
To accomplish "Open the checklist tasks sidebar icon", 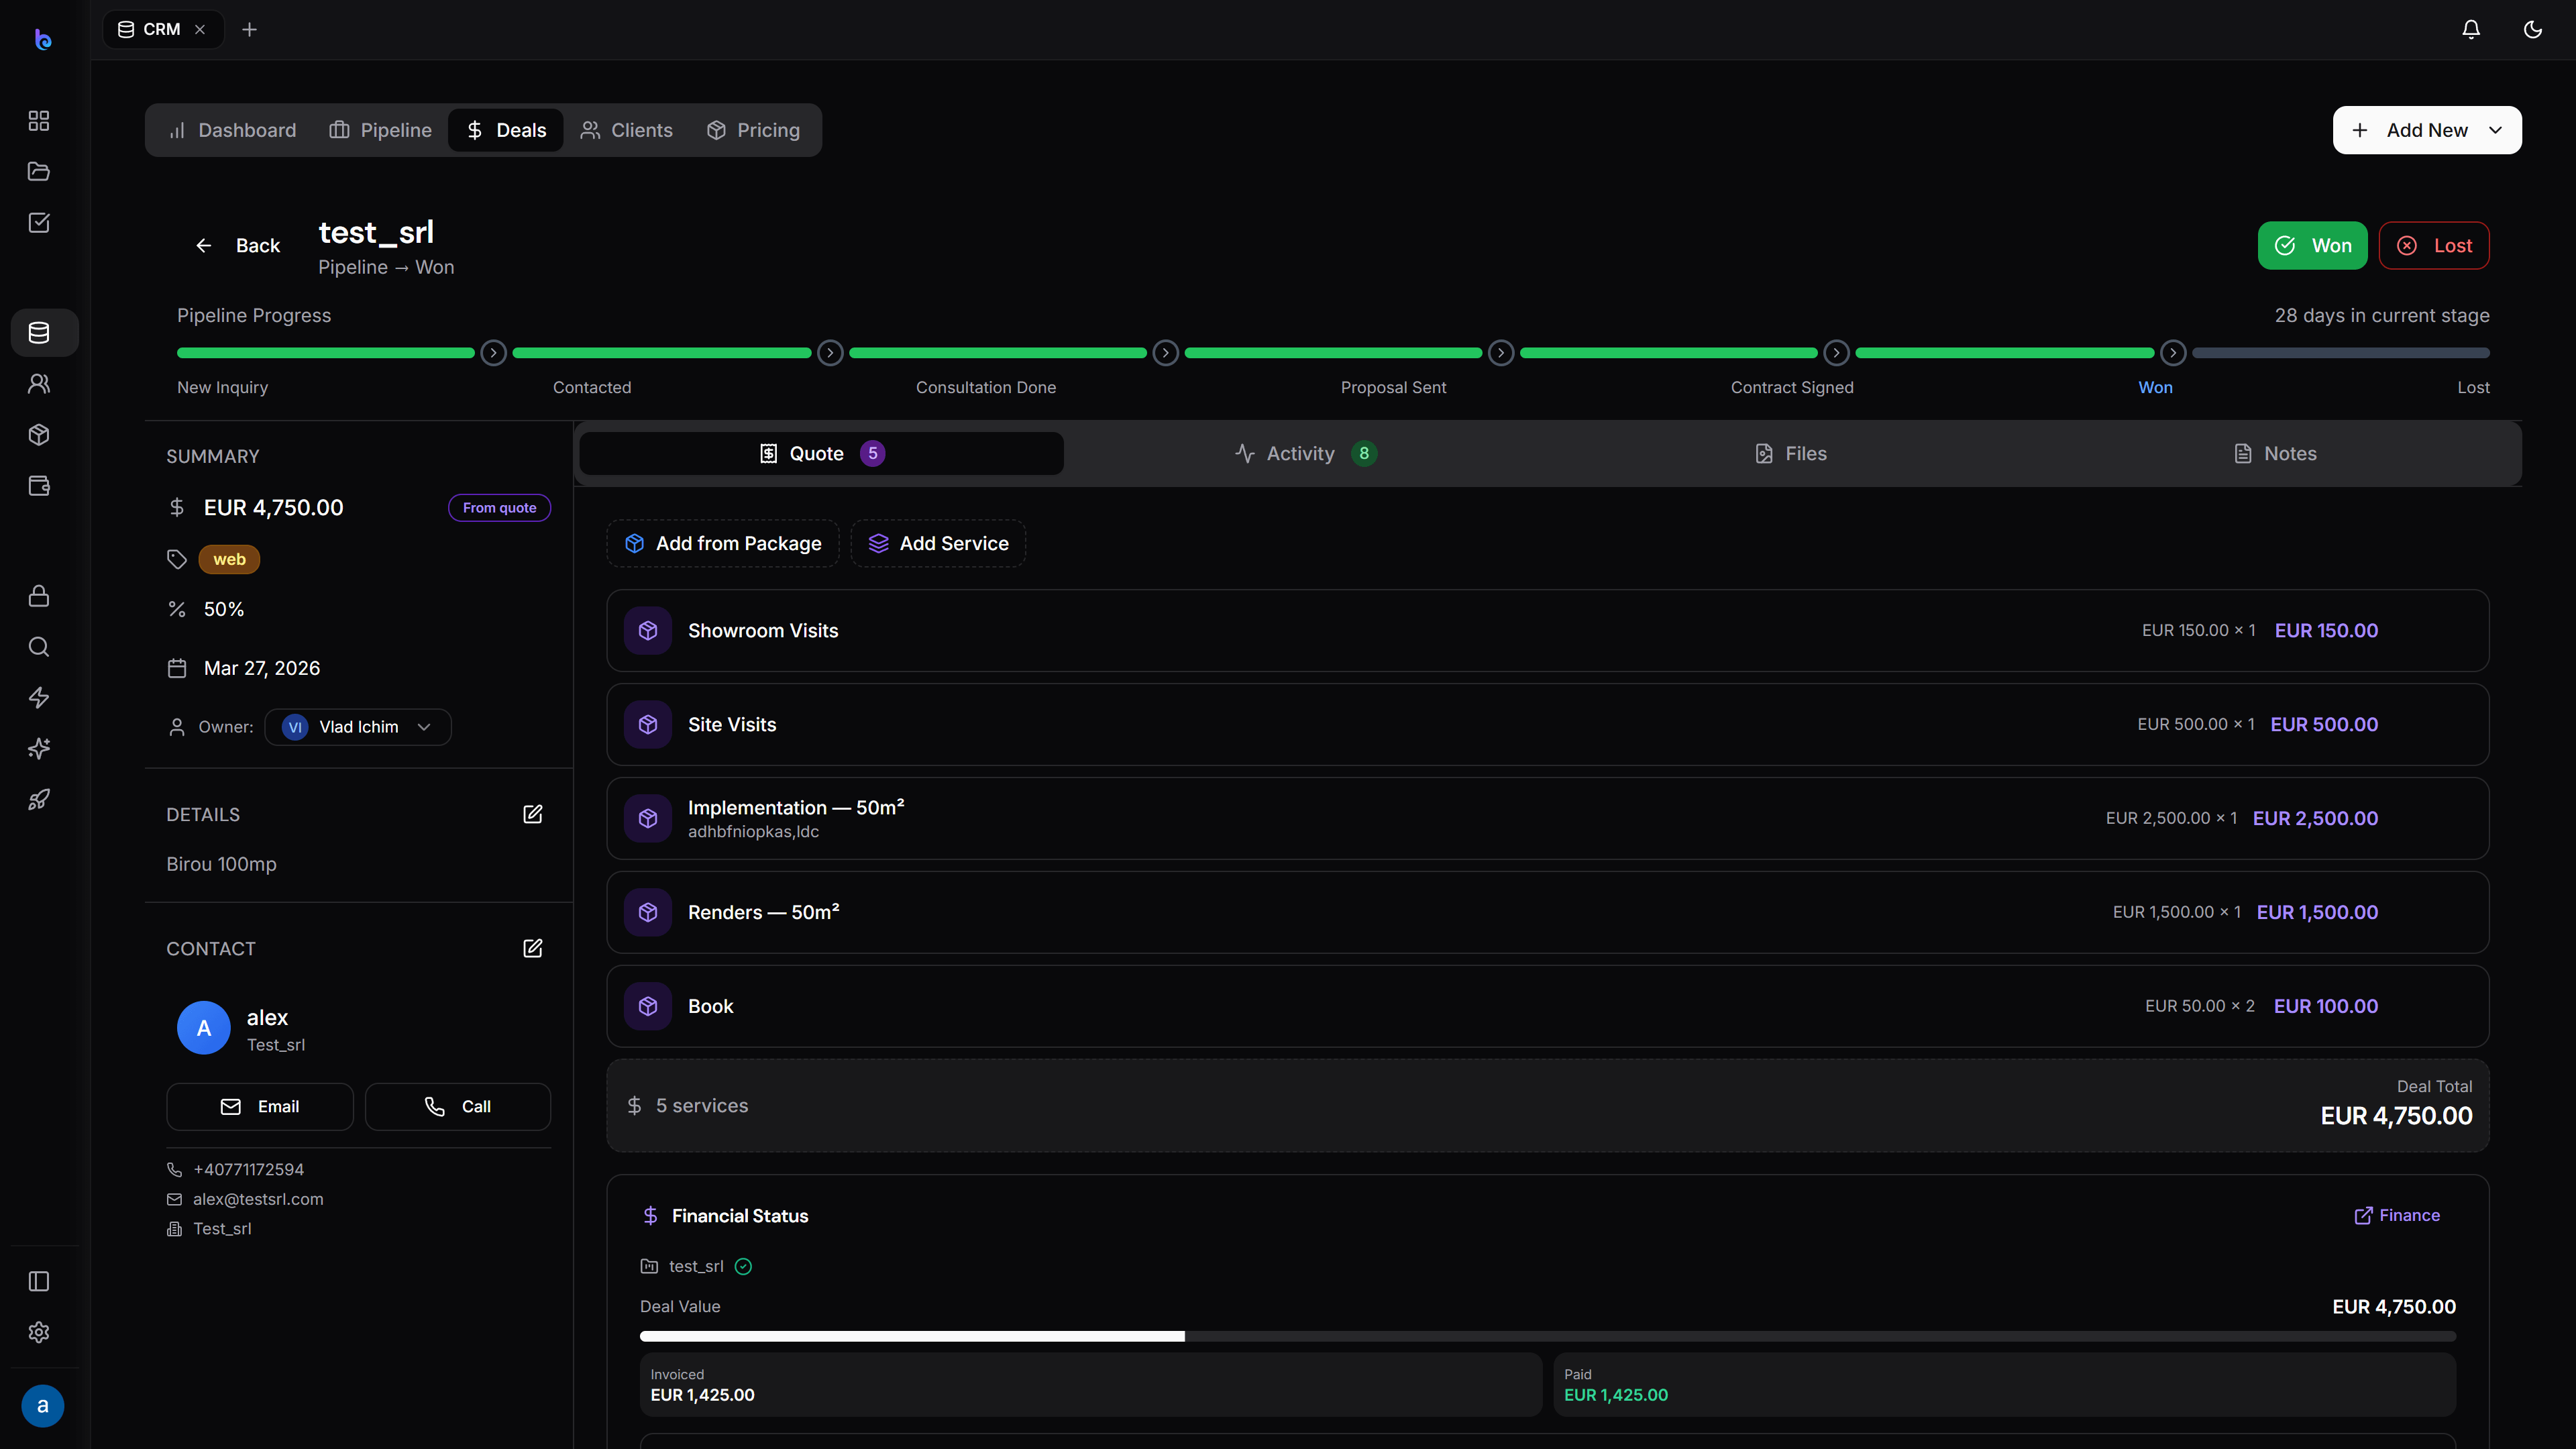I will (39, 222).
